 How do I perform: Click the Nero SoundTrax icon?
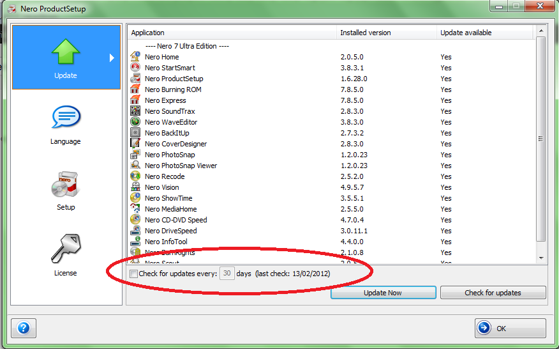point(135,111)
